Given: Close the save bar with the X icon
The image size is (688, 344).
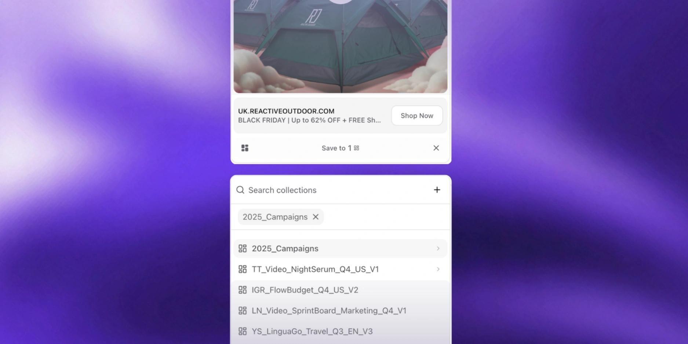Looking at the screenshot, I should click(436, 148).
